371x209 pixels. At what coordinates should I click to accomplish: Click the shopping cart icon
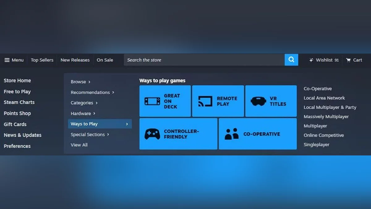coord(348,60)
